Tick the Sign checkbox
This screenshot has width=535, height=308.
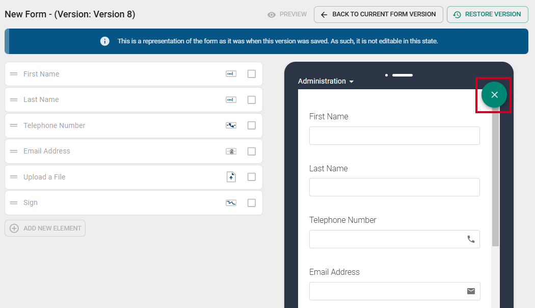252,203
